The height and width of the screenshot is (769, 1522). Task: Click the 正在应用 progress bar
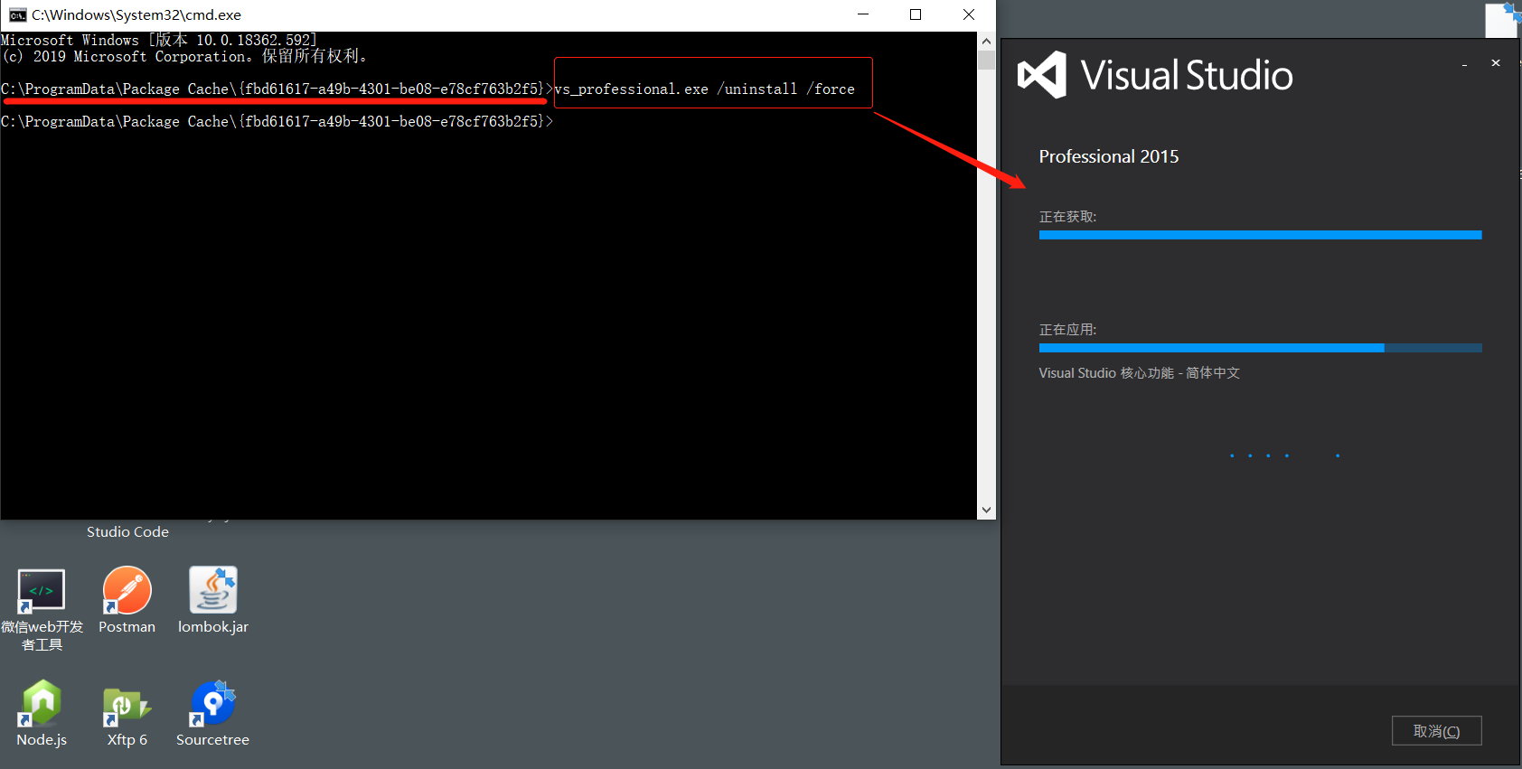(1260, 348)
